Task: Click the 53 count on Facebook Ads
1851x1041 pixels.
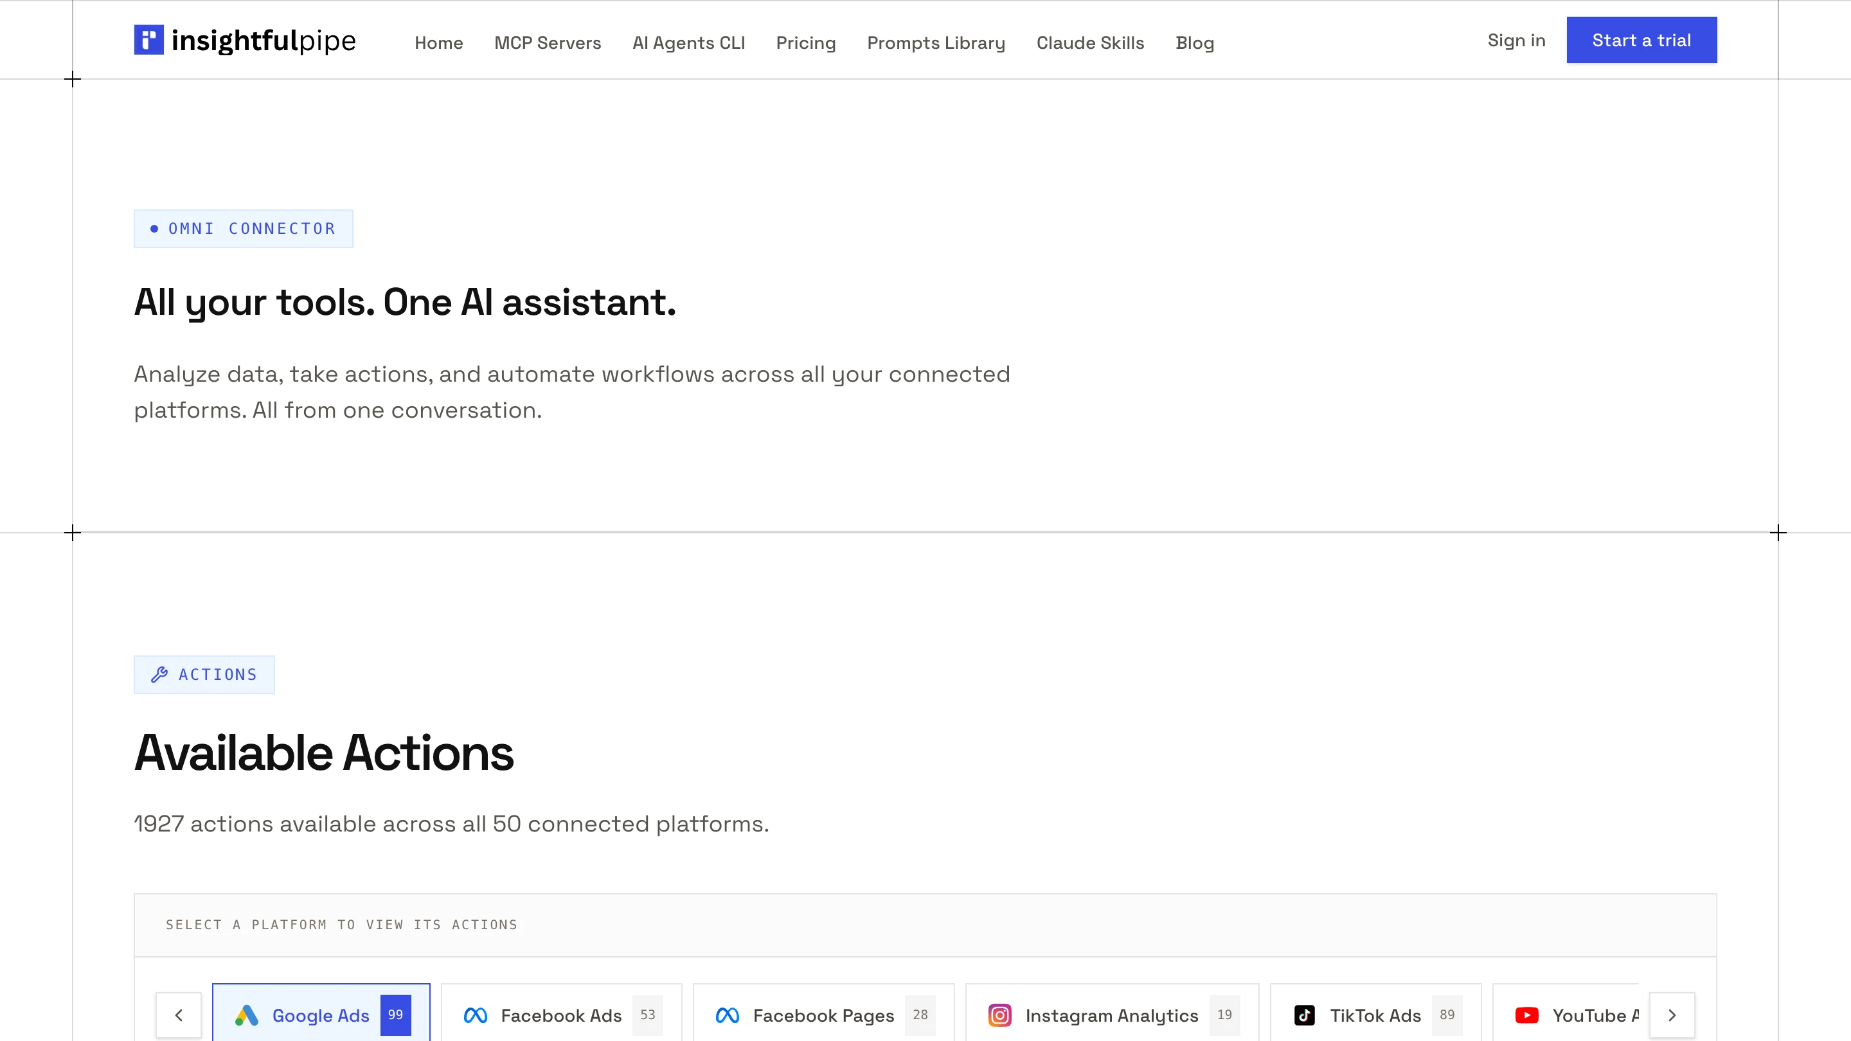Action: pos(647,1015)
